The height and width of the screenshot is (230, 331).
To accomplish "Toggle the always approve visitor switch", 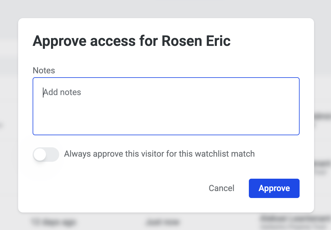I will click(46, 155).
